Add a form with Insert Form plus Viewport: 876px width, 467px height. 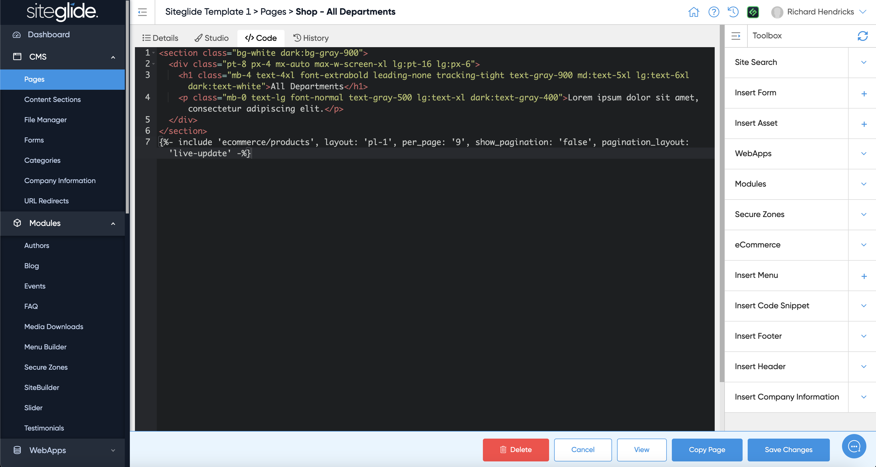864,94
